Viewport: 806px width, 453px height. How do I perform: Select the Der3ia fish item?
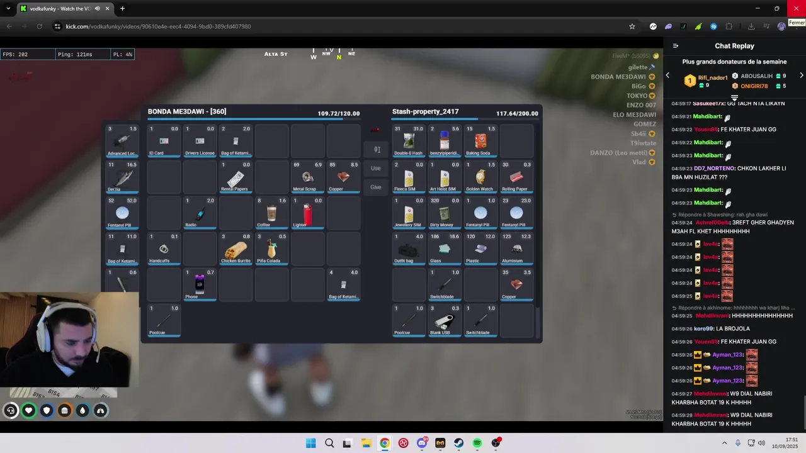tap(122, 176)
